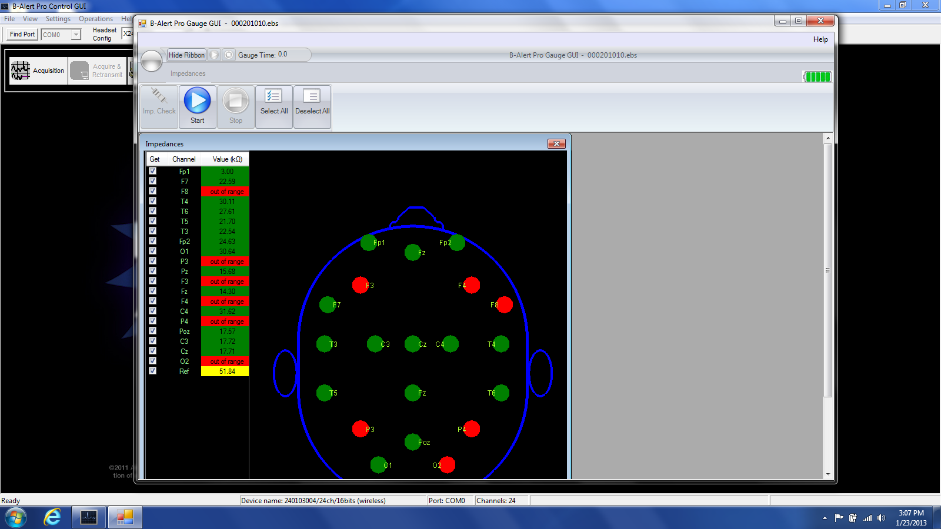Click the vertical scrollbar up arrow

coord(828,138)
